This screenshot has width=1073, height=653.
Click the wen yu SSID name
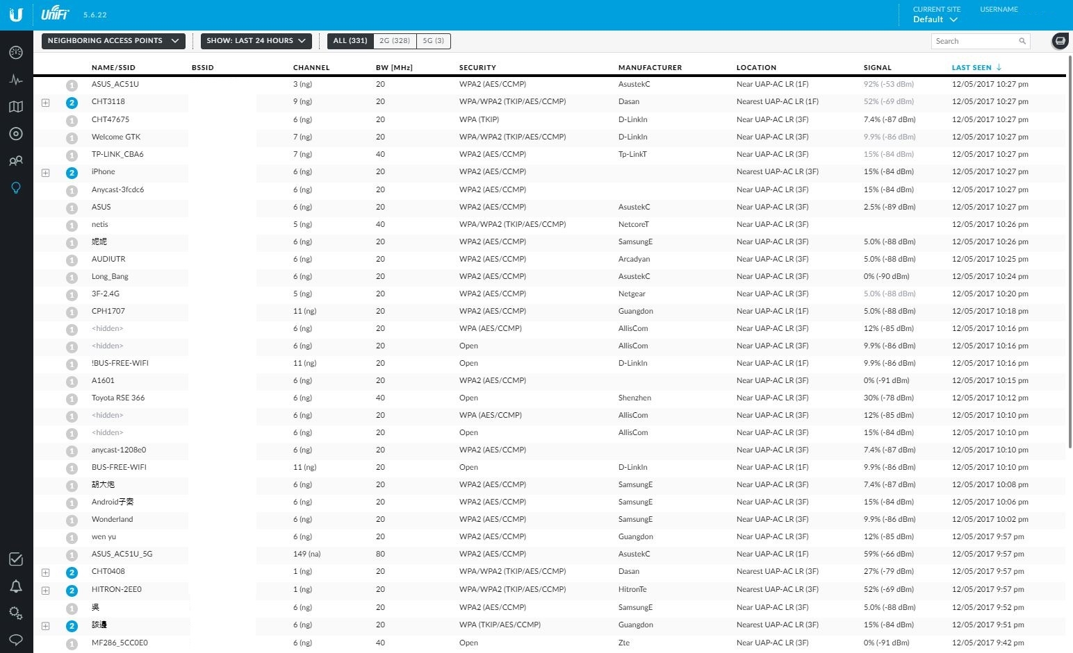click(104, 536)
